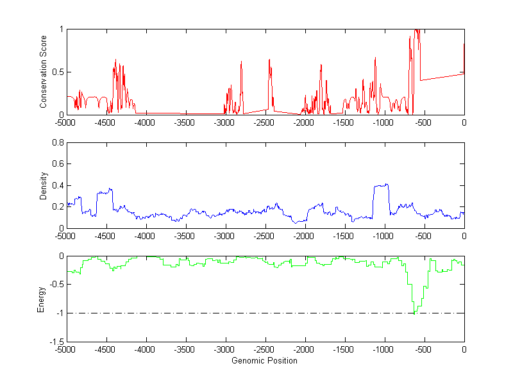The width and height of the screenshot is (513, 384).
Task: Click the green energy dip near -600
Action: pos(416,312)
